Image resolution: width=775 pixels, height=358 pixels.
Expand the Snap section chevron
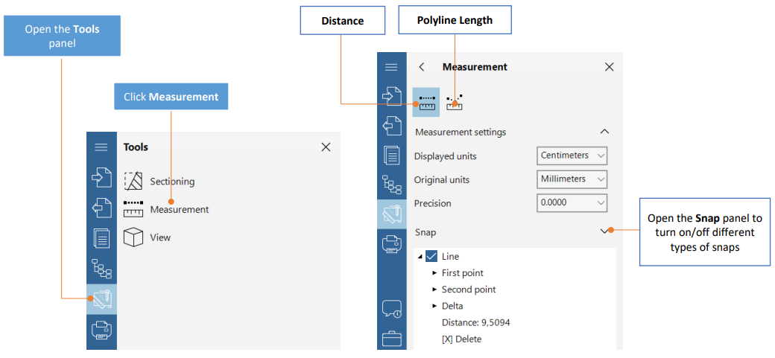point(604,231)
